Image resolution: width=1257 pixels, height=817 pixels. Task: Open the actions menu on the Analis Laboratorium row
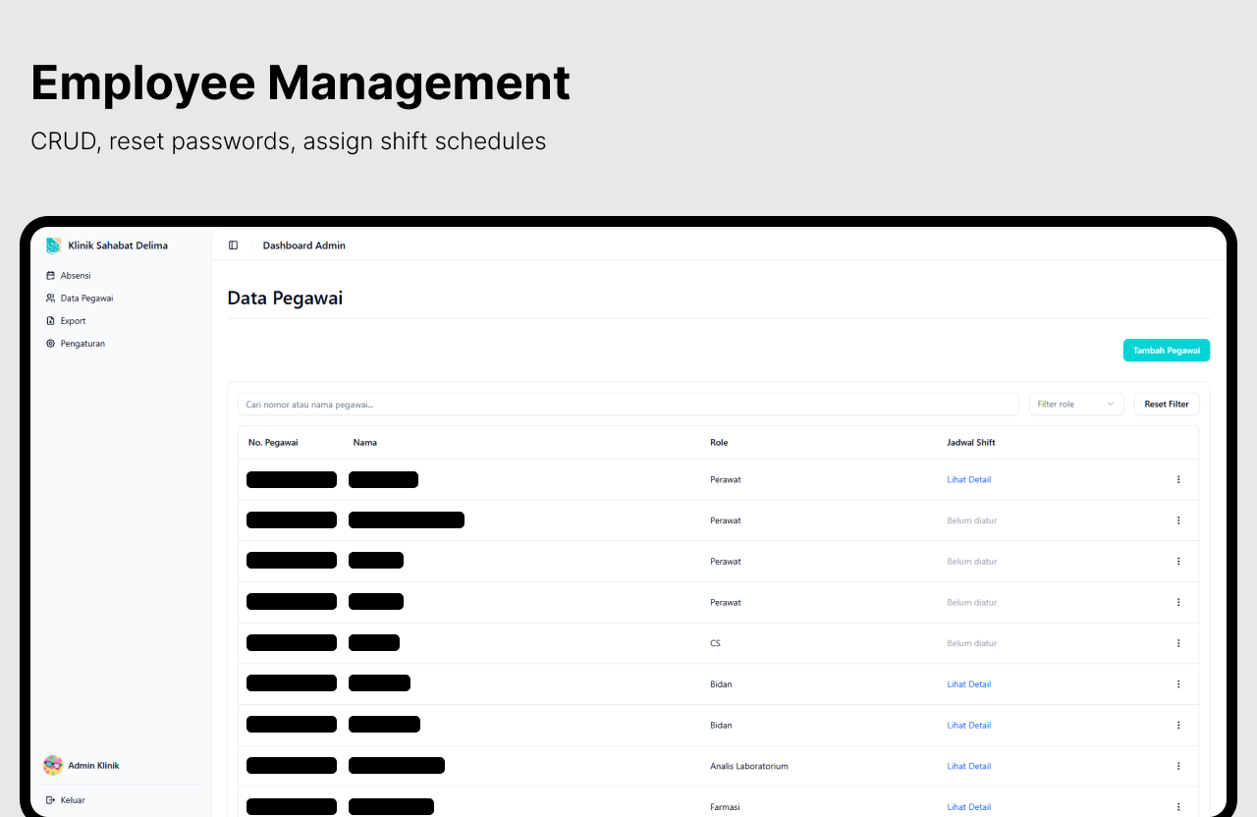pos(1178,766)
